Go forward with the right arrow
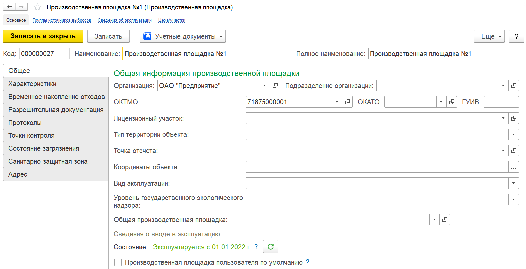Image resolution: width=526 pixels, height=269 pixels. 21,7
